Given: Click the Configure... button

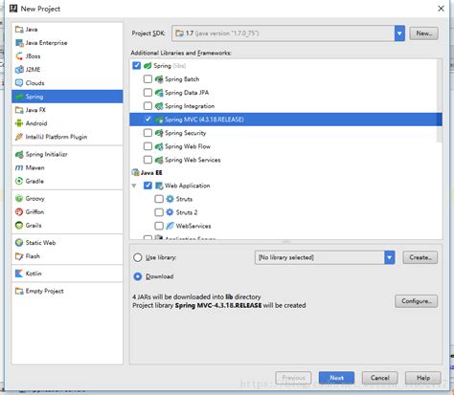Looking at the screenshot, I should tap(417, 301).
